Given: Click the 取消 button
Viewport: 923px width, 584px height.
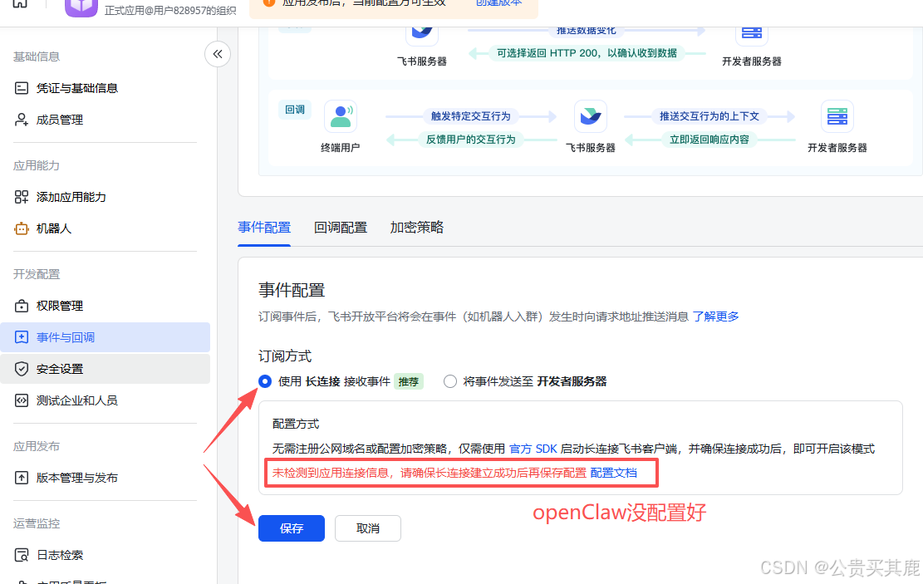Looking at the screenshot, I should coord(368,528).
